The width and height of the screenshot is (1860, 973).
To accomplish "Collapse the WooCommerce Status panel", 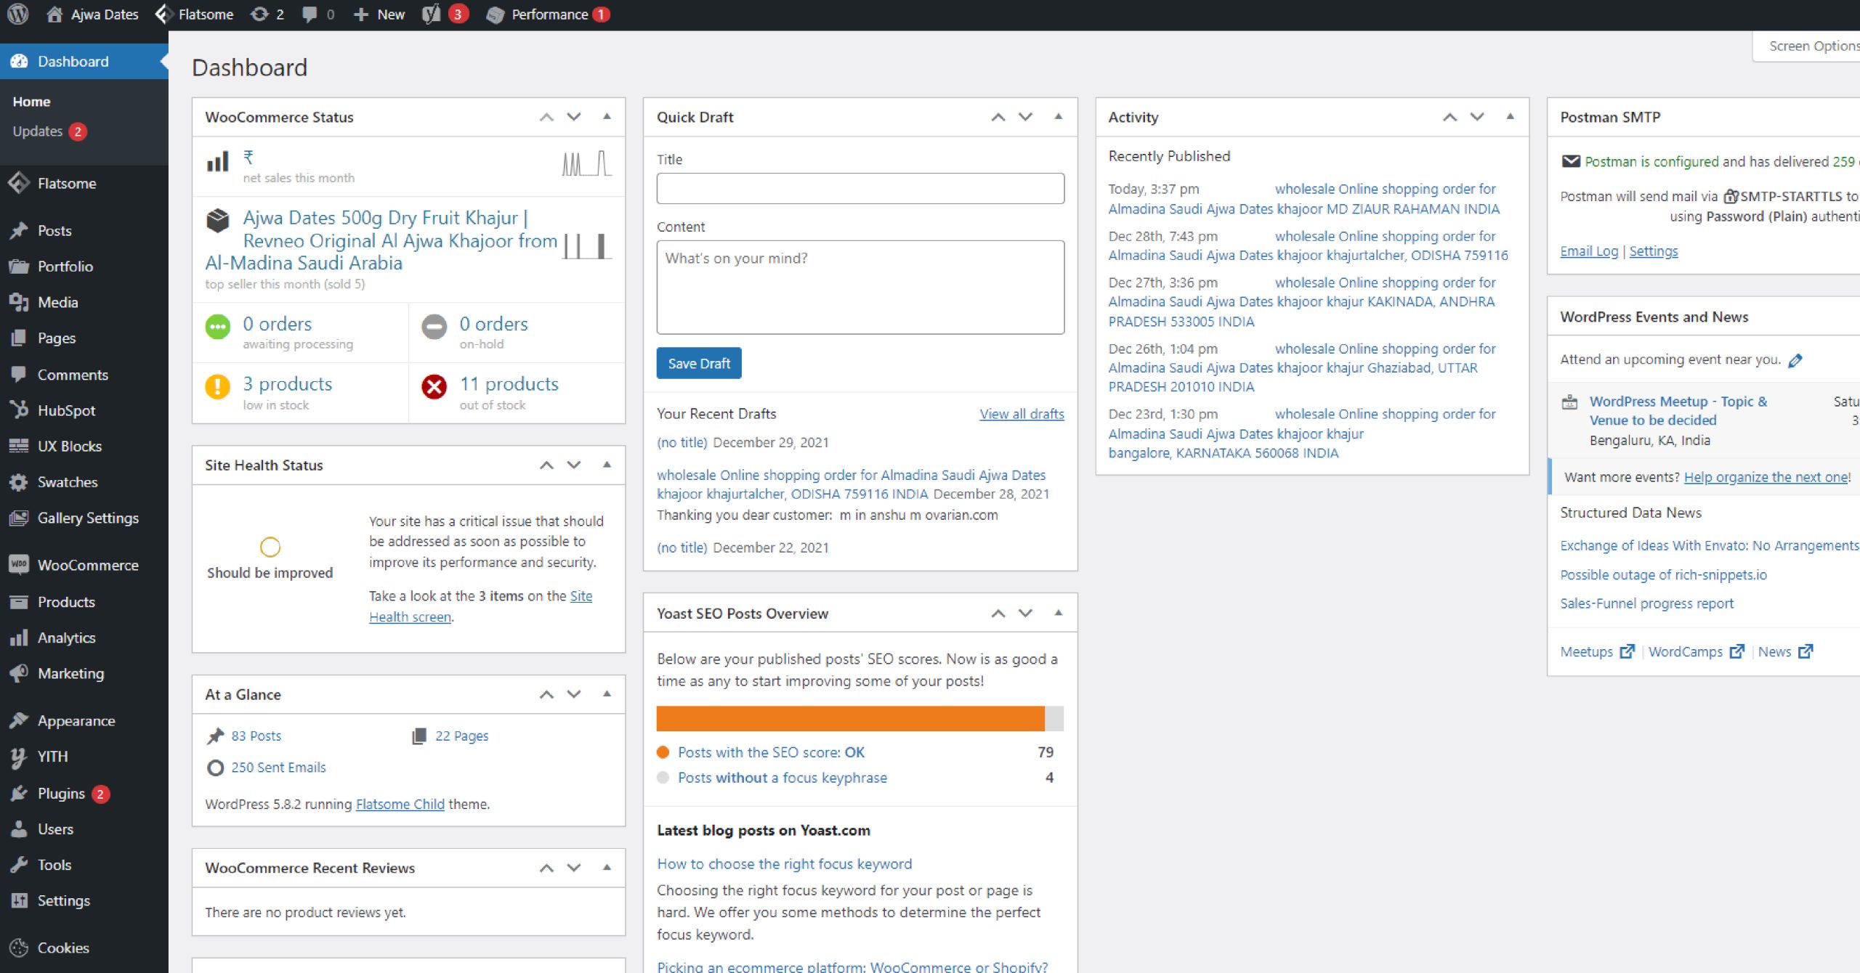I will pos(607,115).
